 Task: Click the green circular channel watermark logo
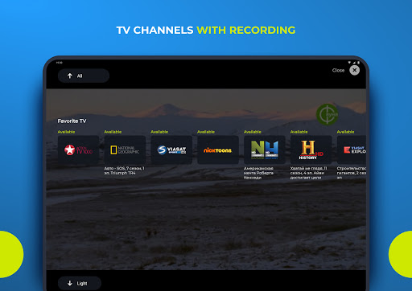click(x=327, y=114)
